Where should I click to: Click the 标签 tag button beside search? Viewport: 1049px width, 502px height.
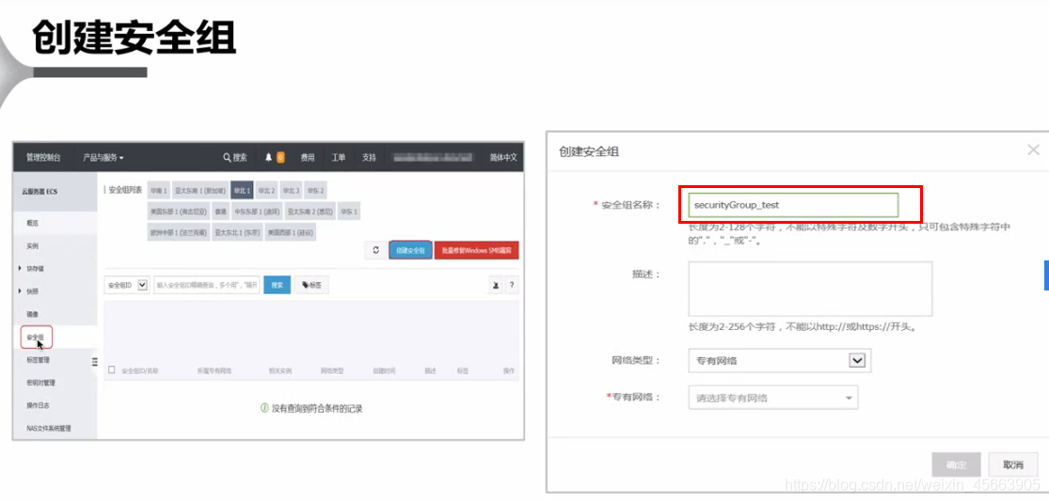(x=311, y=285)
